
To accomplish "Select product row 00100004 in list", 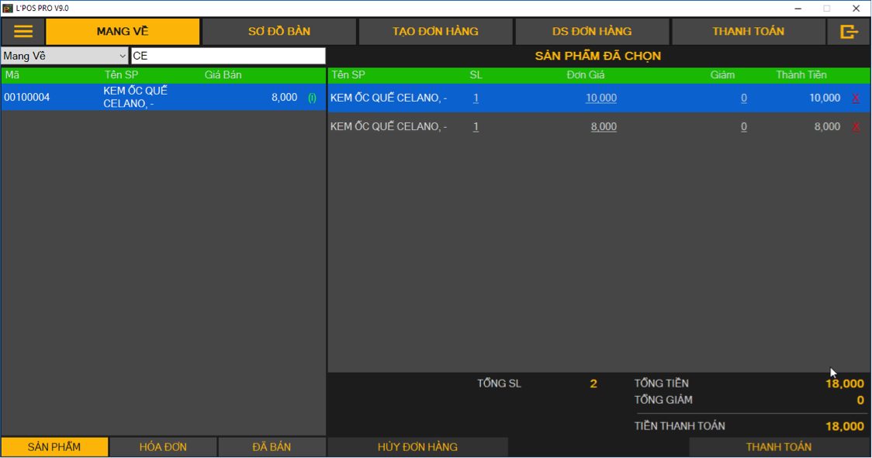I will (155, 98).
